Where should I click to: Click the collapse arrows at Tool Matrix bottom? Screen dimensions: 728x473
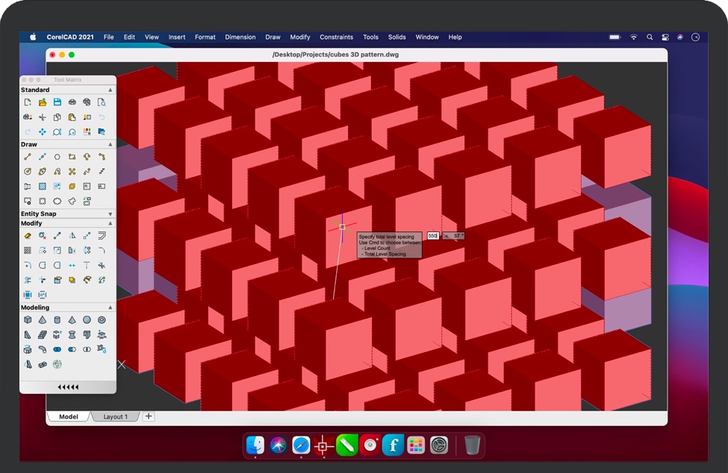[68, 387]
